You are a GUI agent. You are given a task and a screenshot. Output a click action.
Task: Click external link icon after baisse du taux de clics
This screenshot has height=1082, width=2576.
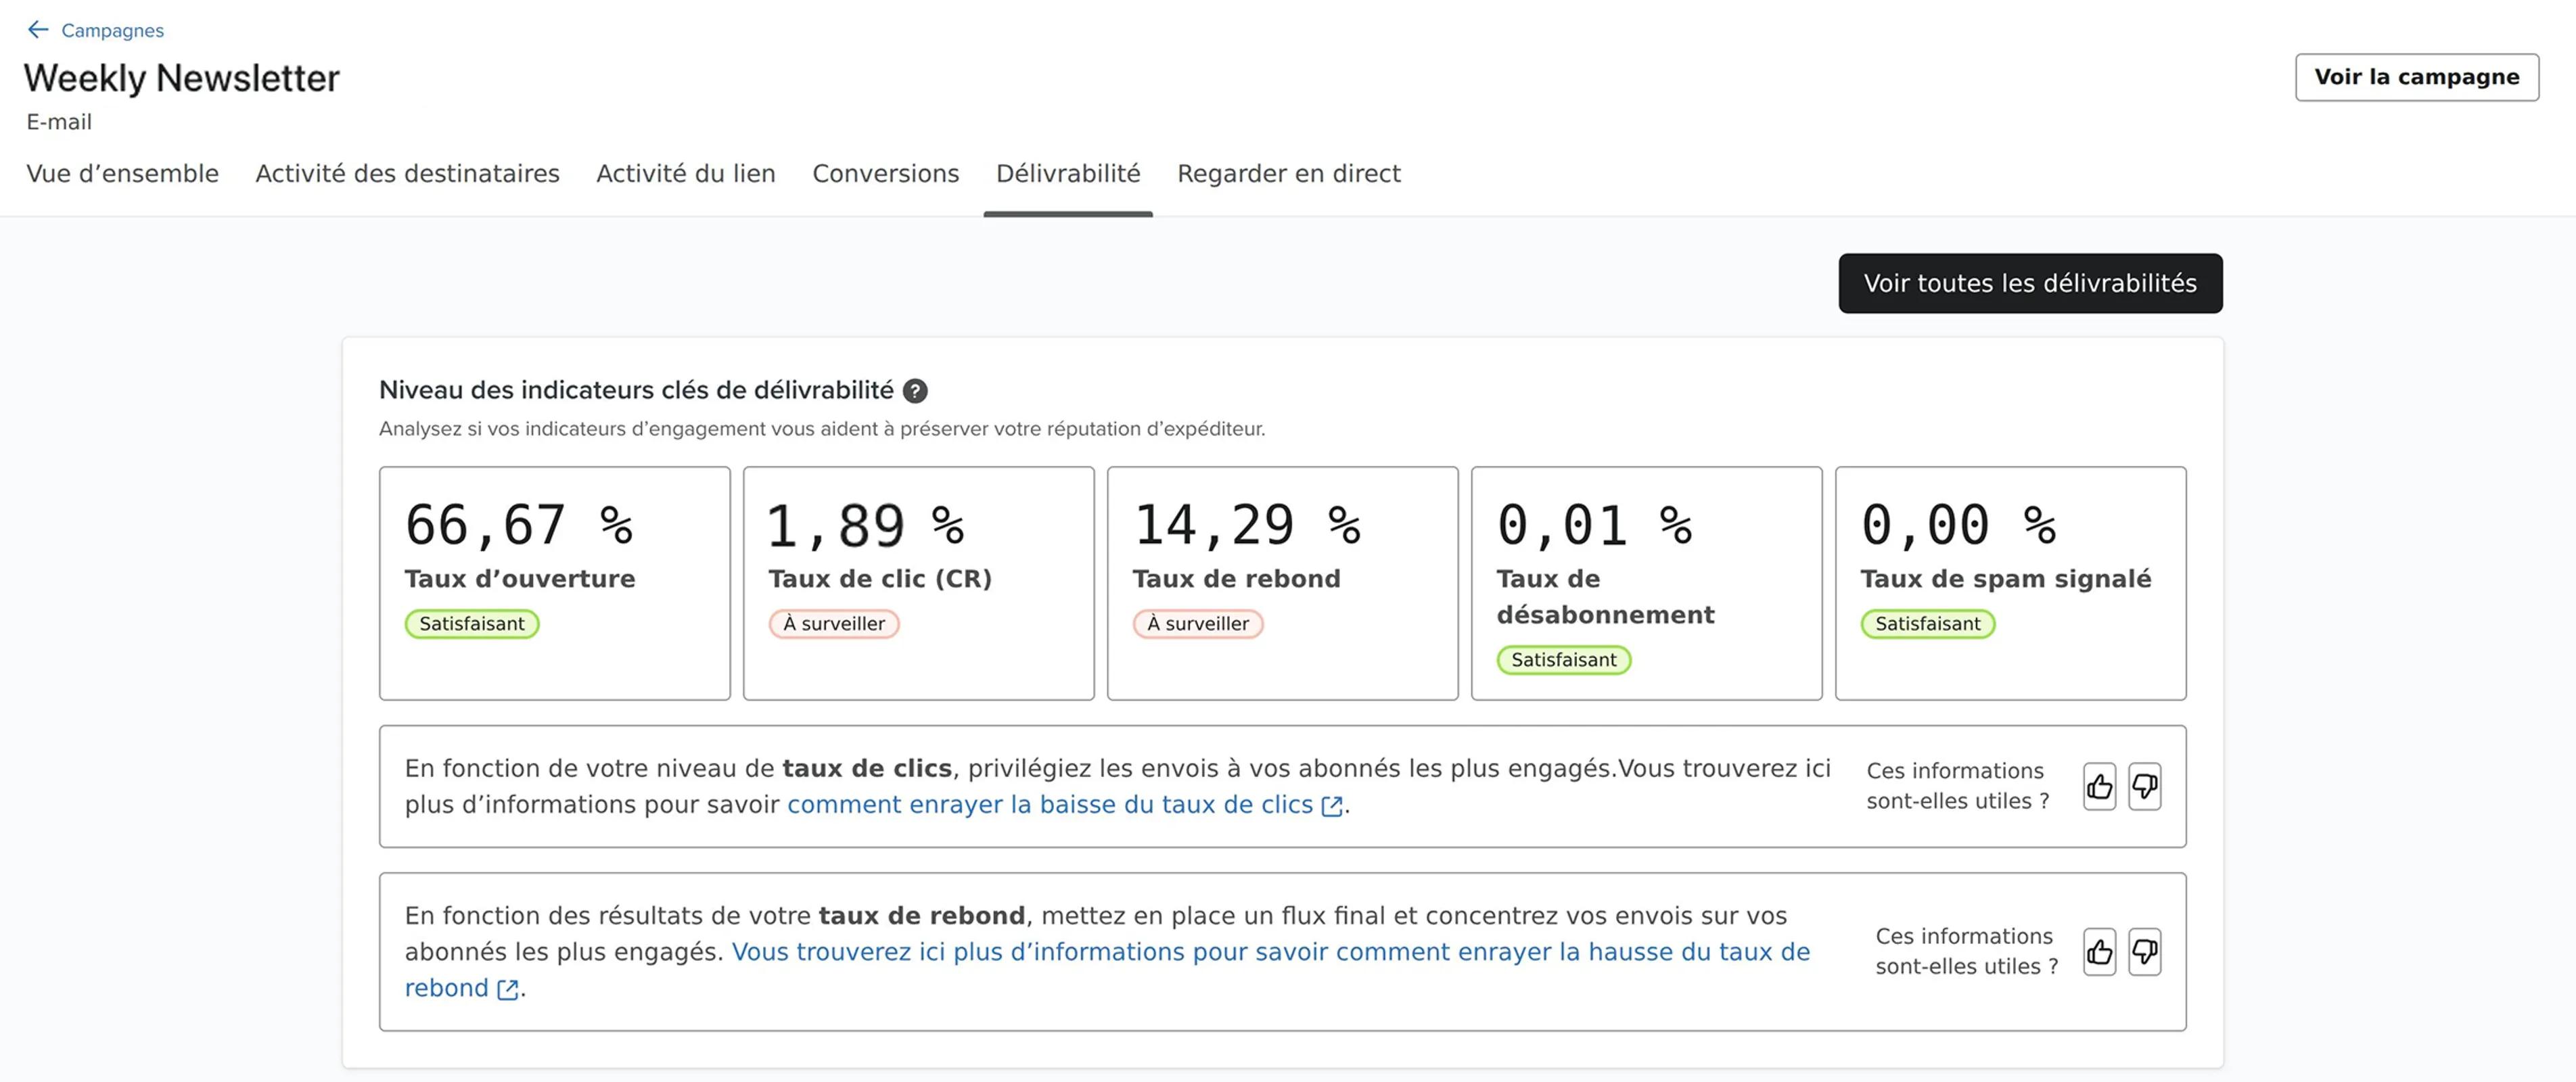1331,806
